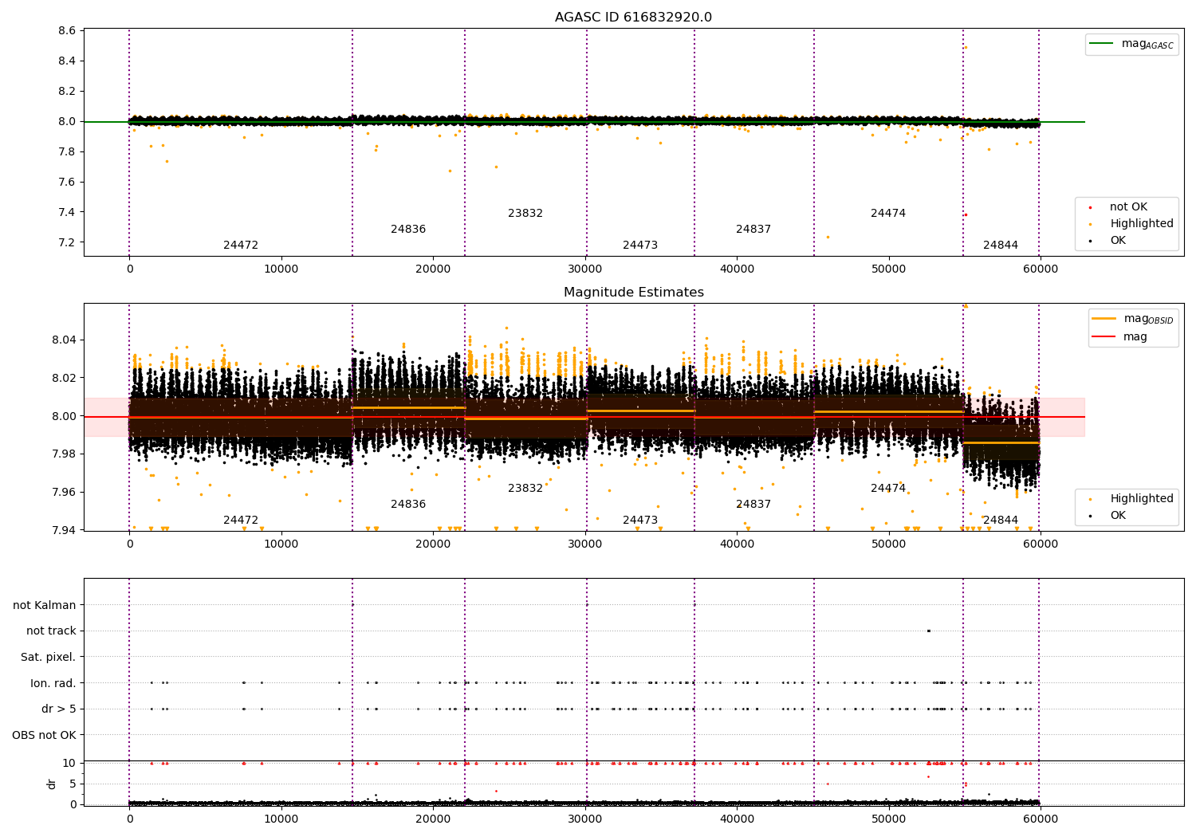This screenshot has width=1196, height=837.
Task: Click OBSID label 24474 in the top plot
Action: click(888, 214)
